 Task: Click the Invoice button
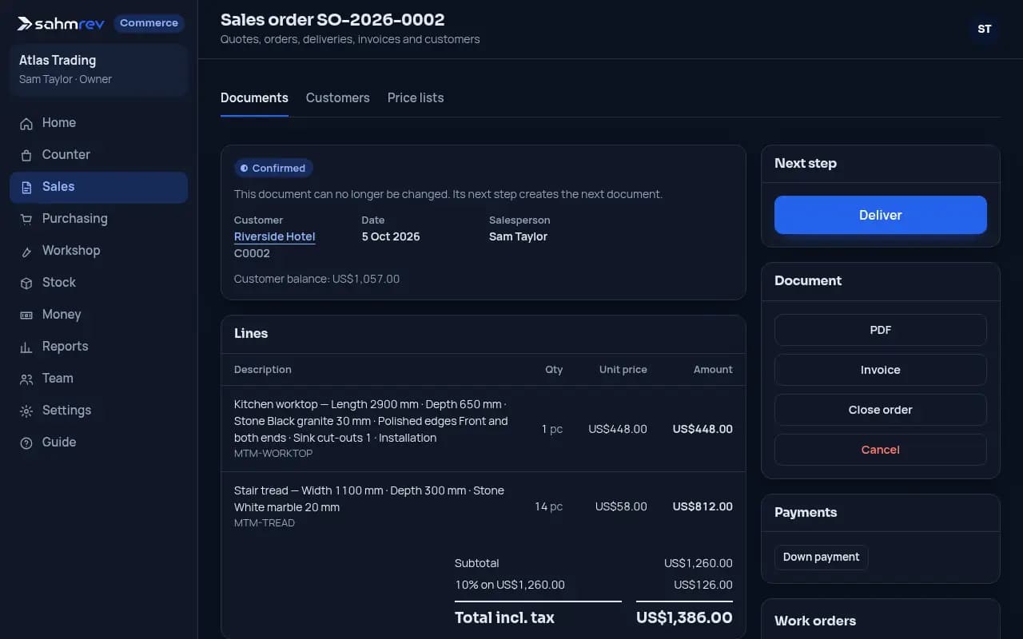[x=880, y=370]
